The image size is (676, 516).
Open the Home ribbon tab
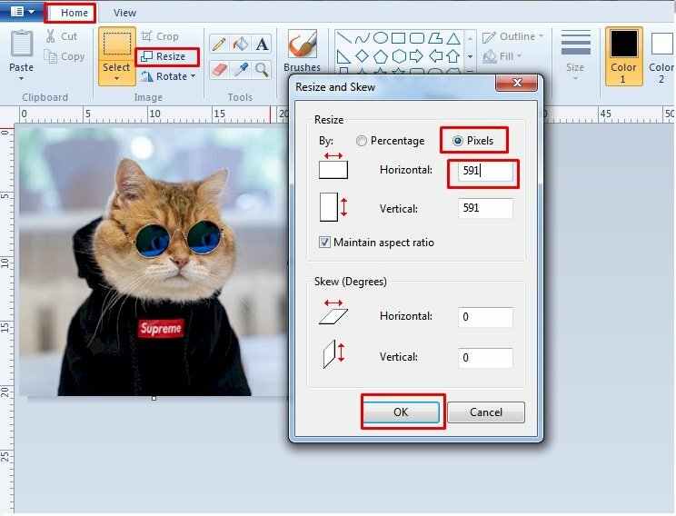(x=74, y=13)
